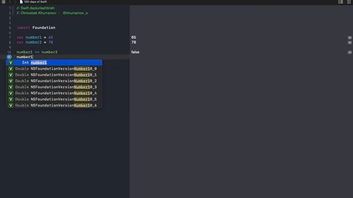Show inline result for false
The image size is (353, 198).
click(350, 52)
